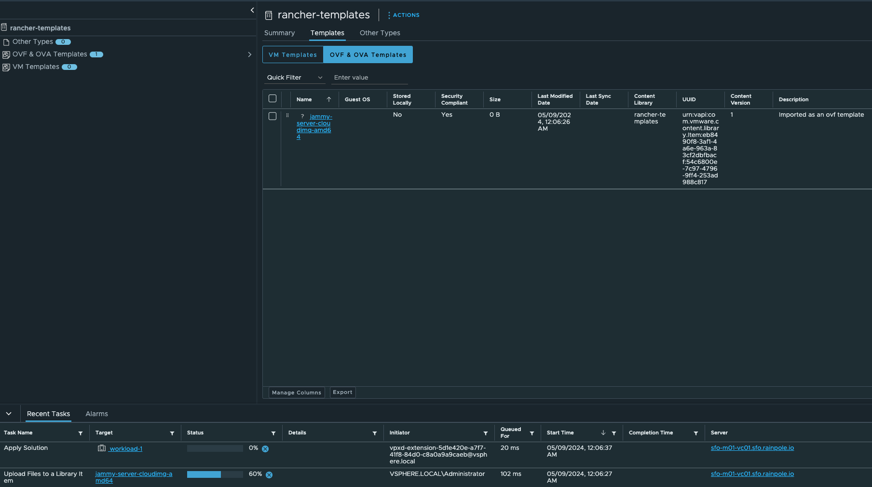Click the Manage Columns button
The image size is (872, 487).
(297, 392)
